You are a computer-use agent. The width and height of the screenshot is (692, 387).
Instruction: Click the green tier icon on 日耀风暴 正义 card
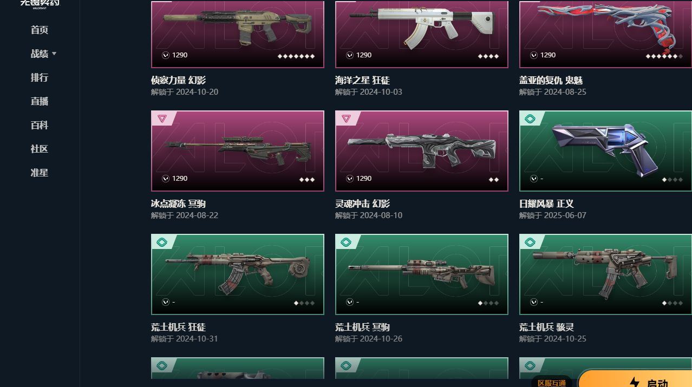click(530, 119)
